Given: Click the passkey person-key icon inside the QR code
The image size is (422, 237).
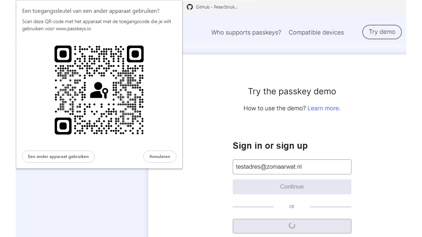Looking at the screenshot, I should click(x=98, y=90).
